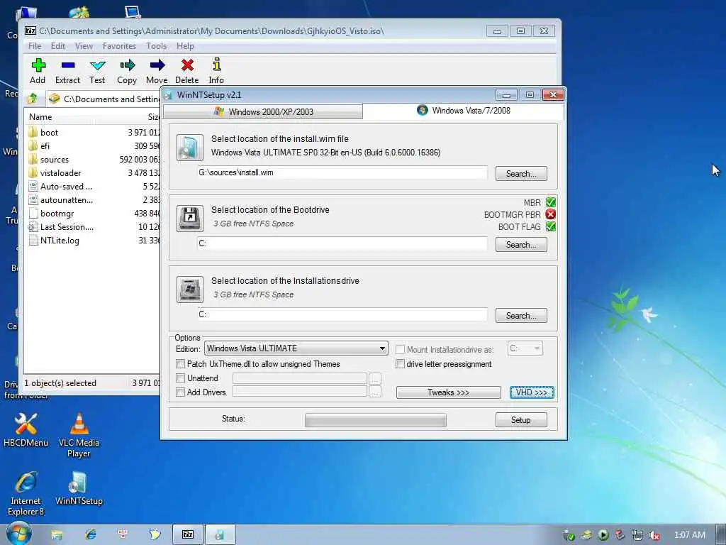Open the mount drive letter dropdown
This screenshot has width=726, height=545.
pyautogui.click(x=525, y=348)
